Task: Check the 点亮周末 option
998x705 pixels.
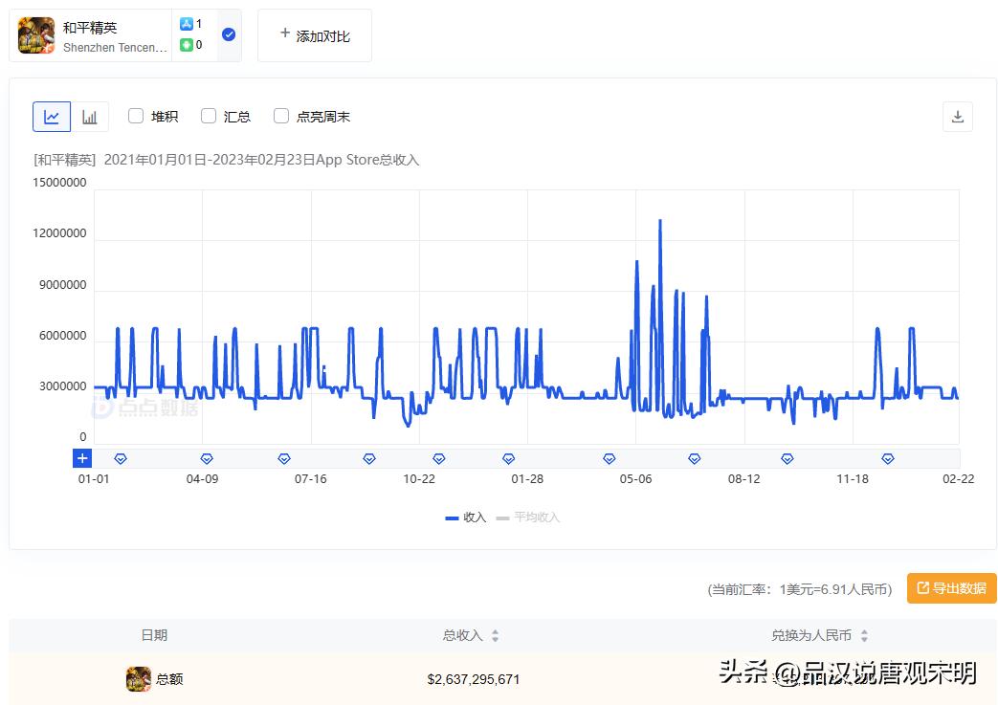Action: (x=281, y=116)
